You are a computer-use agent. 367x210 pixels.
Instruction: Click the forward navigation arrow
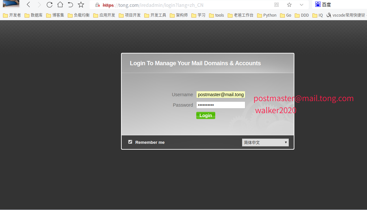tap(39, 5)
